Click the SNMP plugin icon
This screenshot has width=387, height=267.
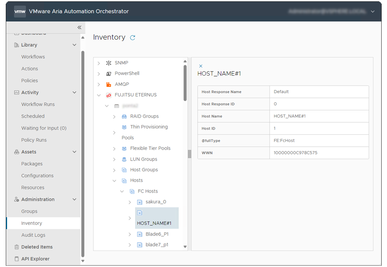pos(109,63)
